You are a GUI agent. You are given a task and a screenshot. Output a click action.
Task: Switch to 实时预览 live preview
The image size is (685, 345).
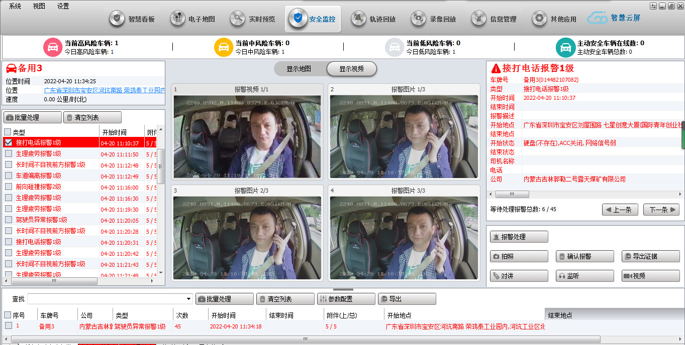tap(254, 19)
